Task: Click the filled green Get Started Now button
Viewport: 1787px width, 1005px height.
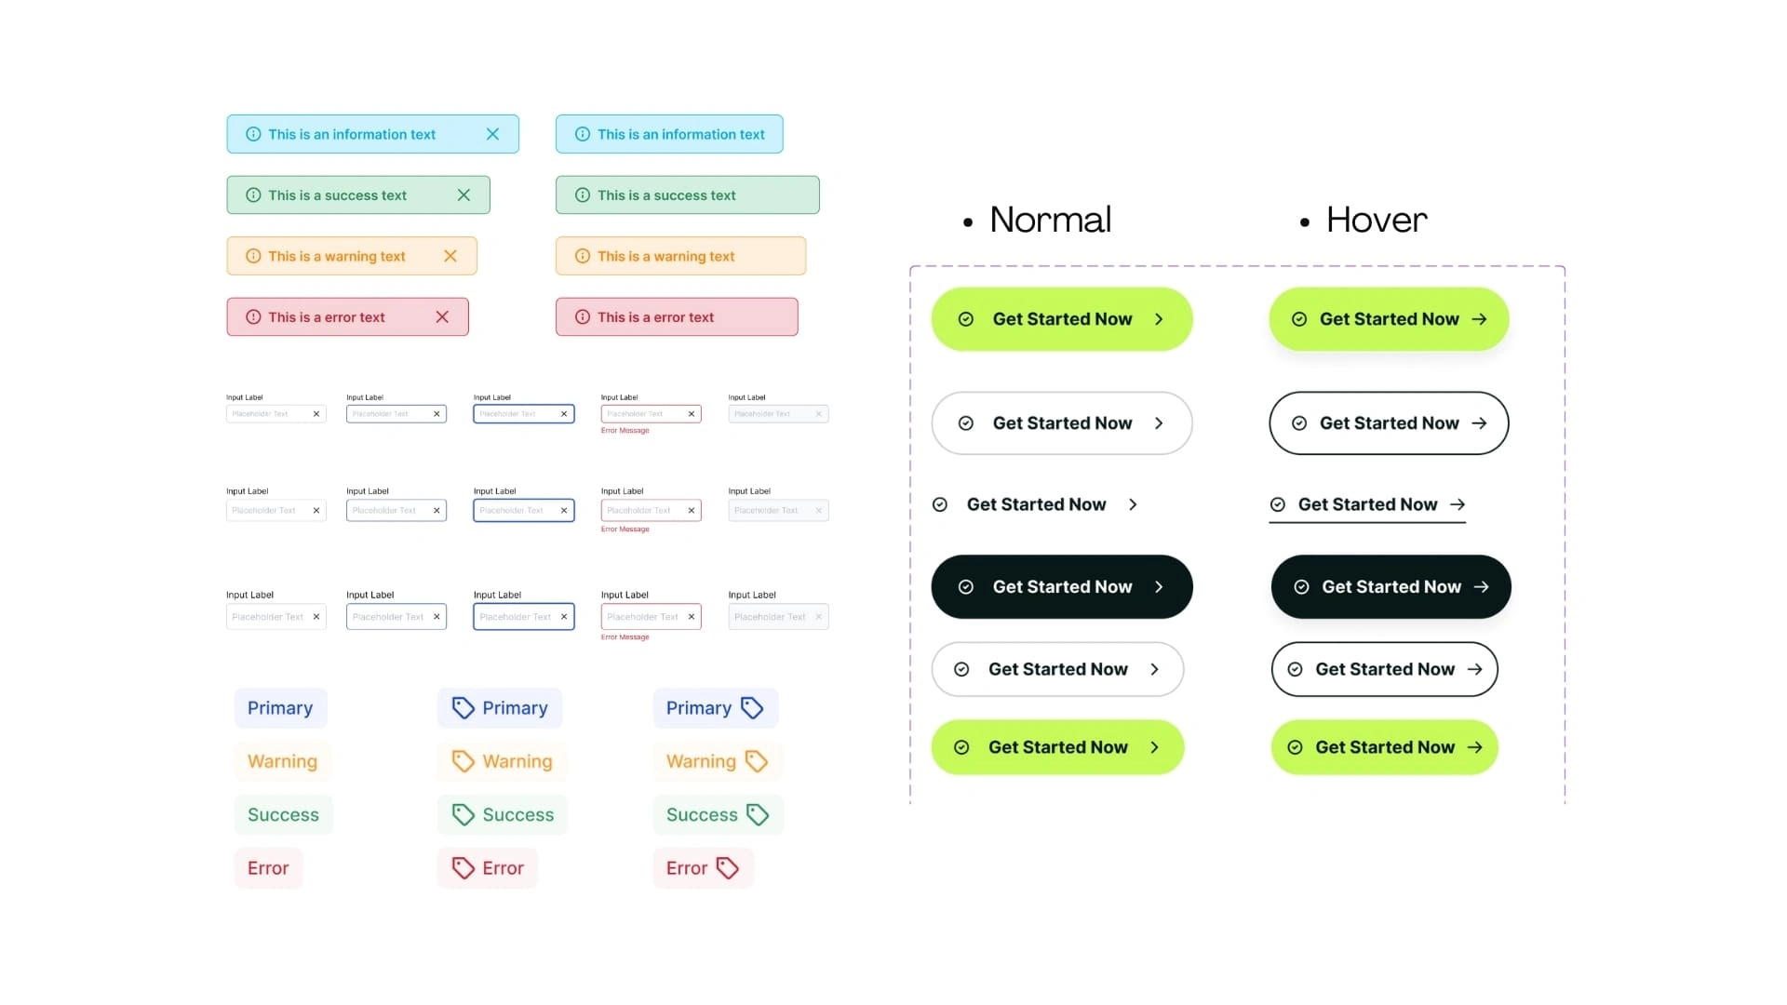Action: coord(1062,319)
